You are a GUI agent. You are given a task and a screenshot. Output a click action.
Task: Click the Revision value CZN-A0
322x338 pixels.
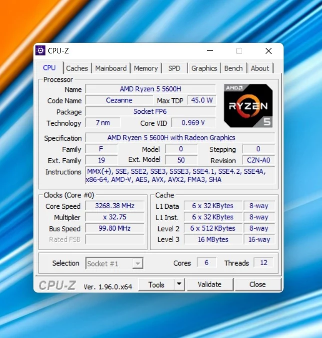click(x=259, y=160)
